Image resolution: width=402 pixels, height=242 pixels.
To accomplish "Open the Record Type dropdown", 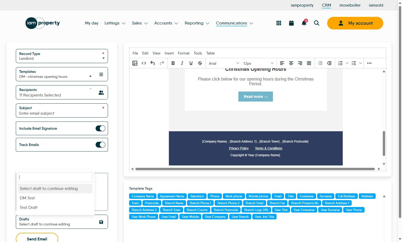I will [62, 56].
